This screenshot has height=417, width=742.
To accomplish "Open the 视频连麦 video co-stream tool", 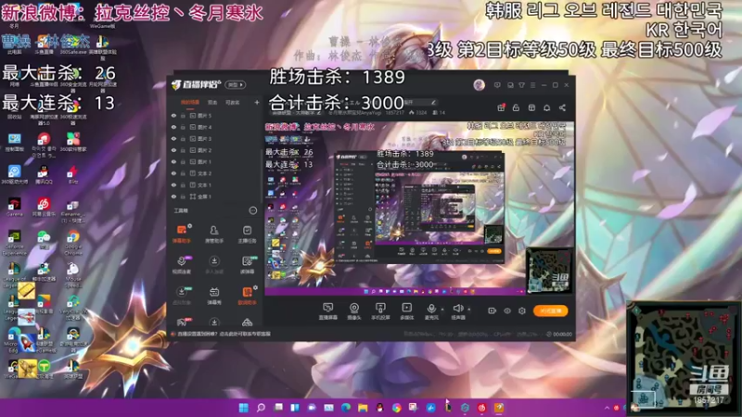I will click(x=181, y=264).
